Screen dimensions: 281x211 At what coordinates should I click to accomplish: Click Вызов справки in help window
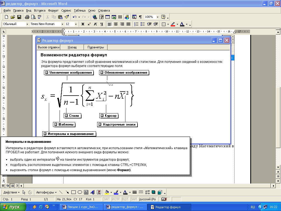[x=49, y=47]
